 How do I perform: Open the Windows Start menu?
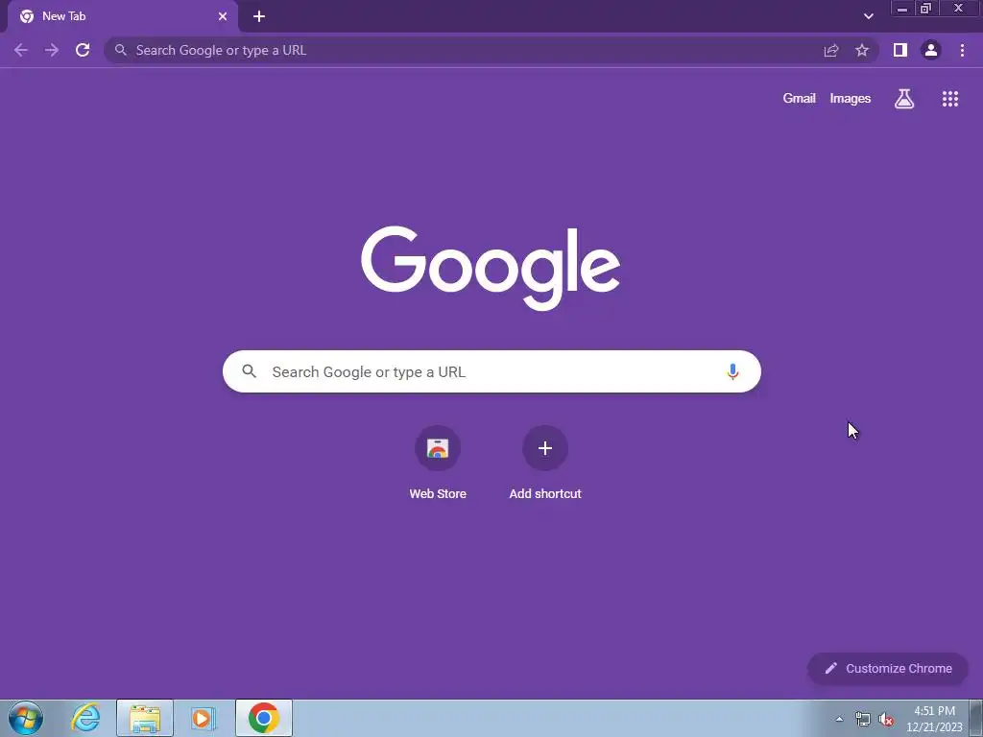click(26, 718)
